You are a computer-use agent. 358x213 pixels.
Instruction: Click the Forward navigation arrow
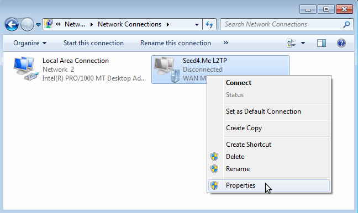[27, 24]
